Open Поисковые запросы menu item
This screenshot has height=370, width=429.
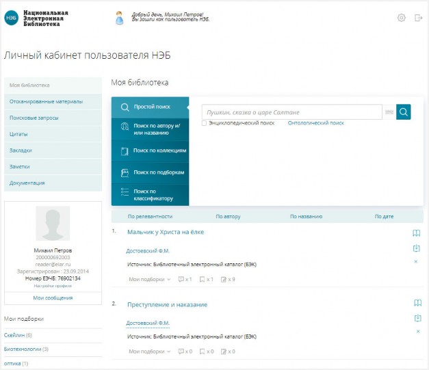coord(53,118)
